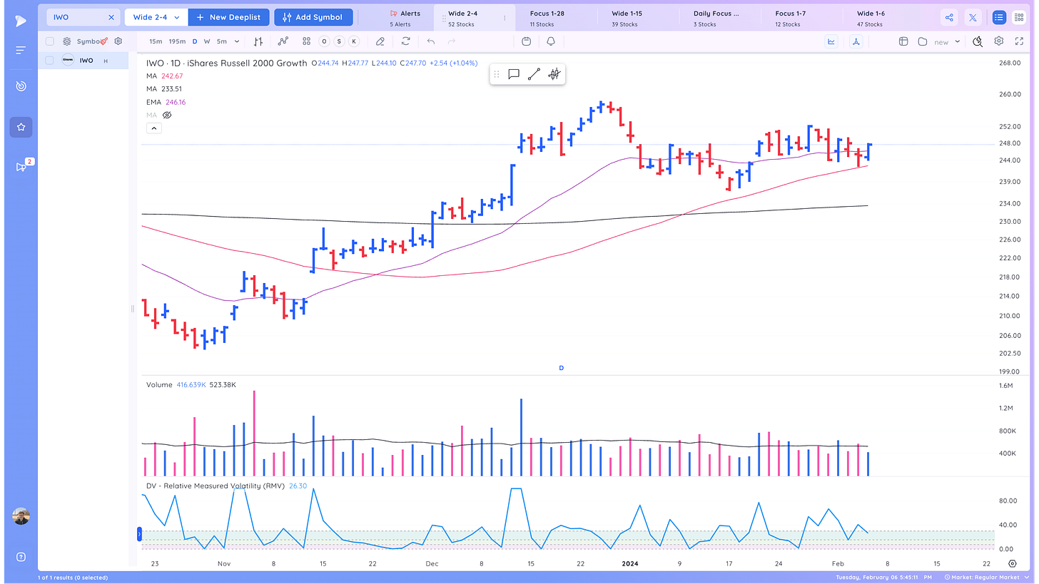Open the sidebar menu lines icon
Image resolution: width=1039 pixels, height=584 pixels.
[21, 51]
